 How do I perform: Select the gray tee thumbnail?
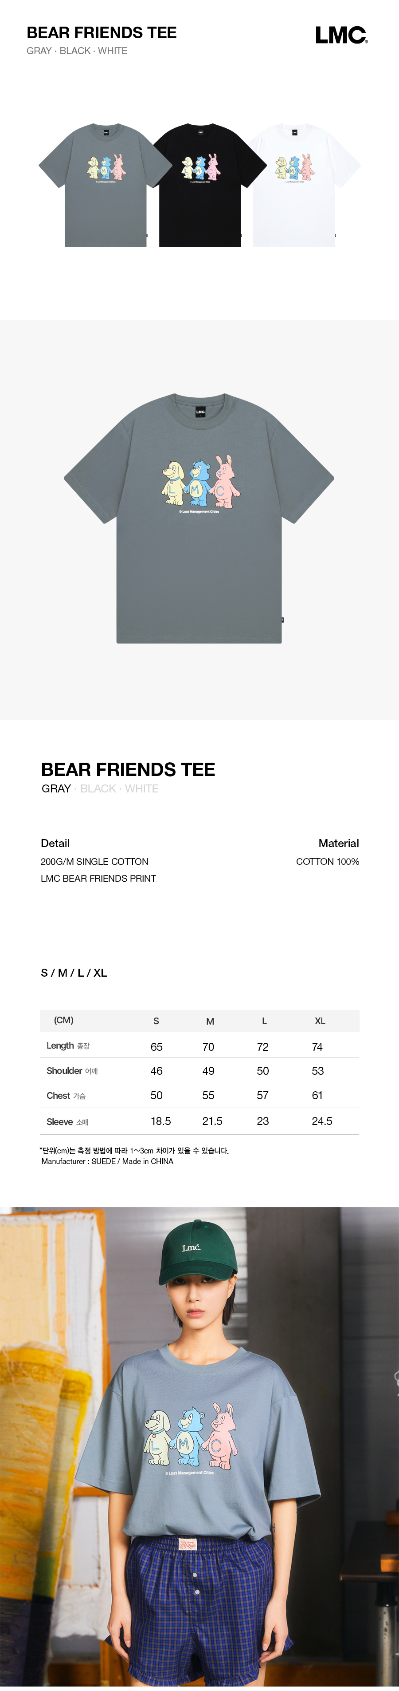pyautogui.click(x=105, y=185)
